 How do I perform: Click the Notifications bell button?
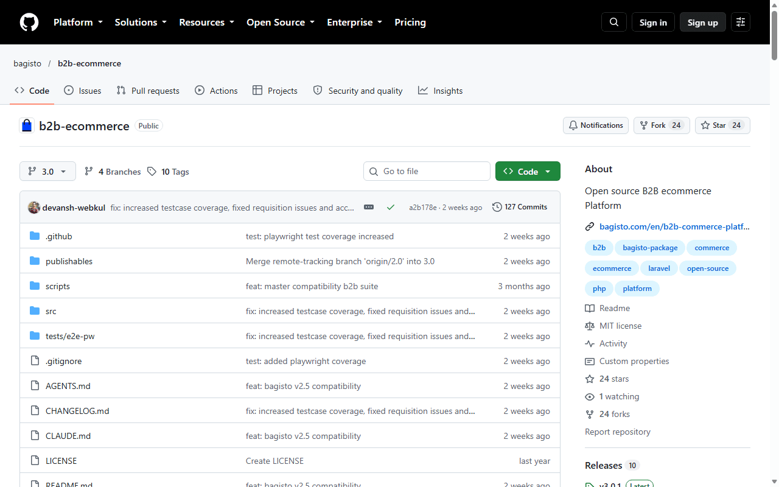pyautogui.click(x=596, y=125)
